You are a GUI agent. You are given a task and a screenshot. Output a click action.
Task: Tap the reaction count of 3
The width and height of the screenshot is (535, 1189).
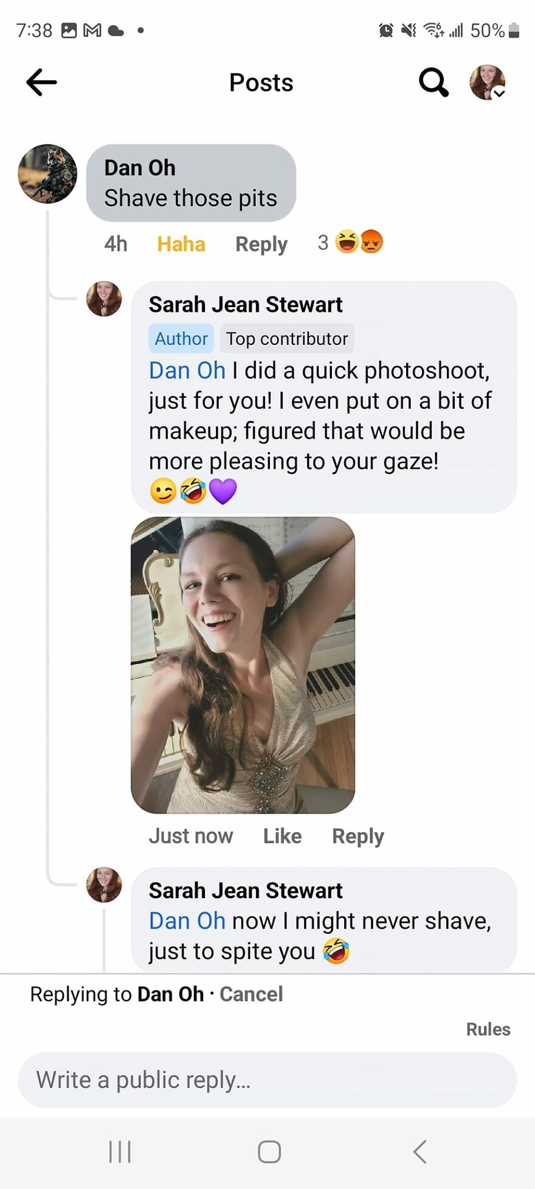pos(322,242)
